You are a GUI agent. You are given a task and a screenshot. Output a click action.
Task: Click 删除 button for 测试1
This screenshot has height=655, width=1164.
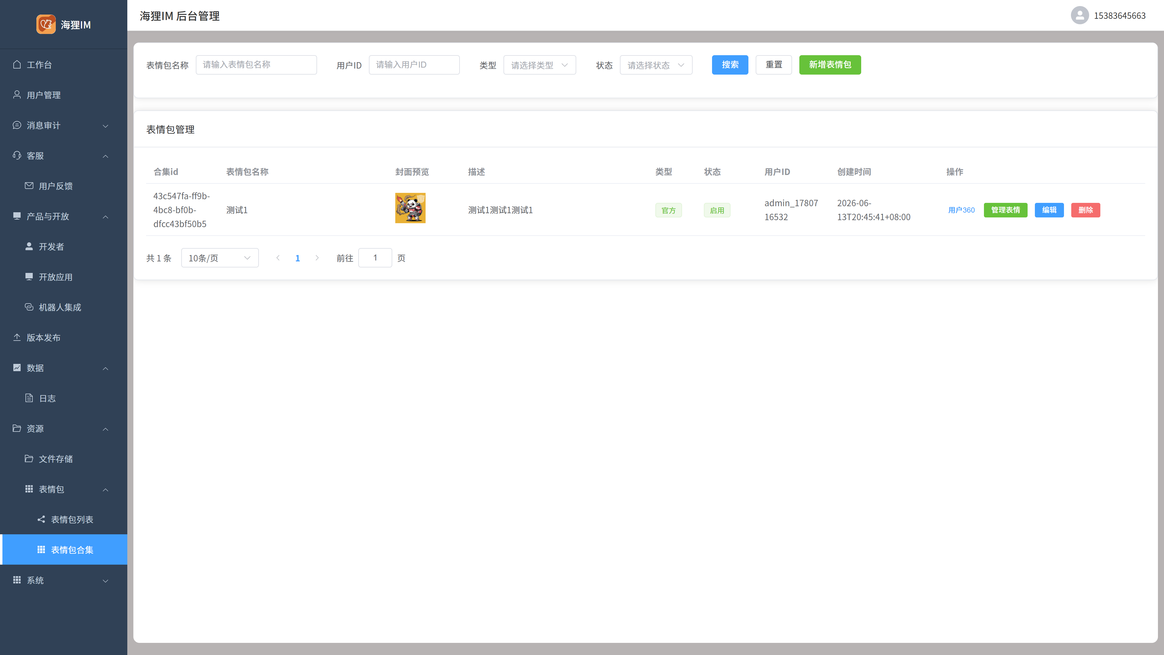click(1085, 210)
